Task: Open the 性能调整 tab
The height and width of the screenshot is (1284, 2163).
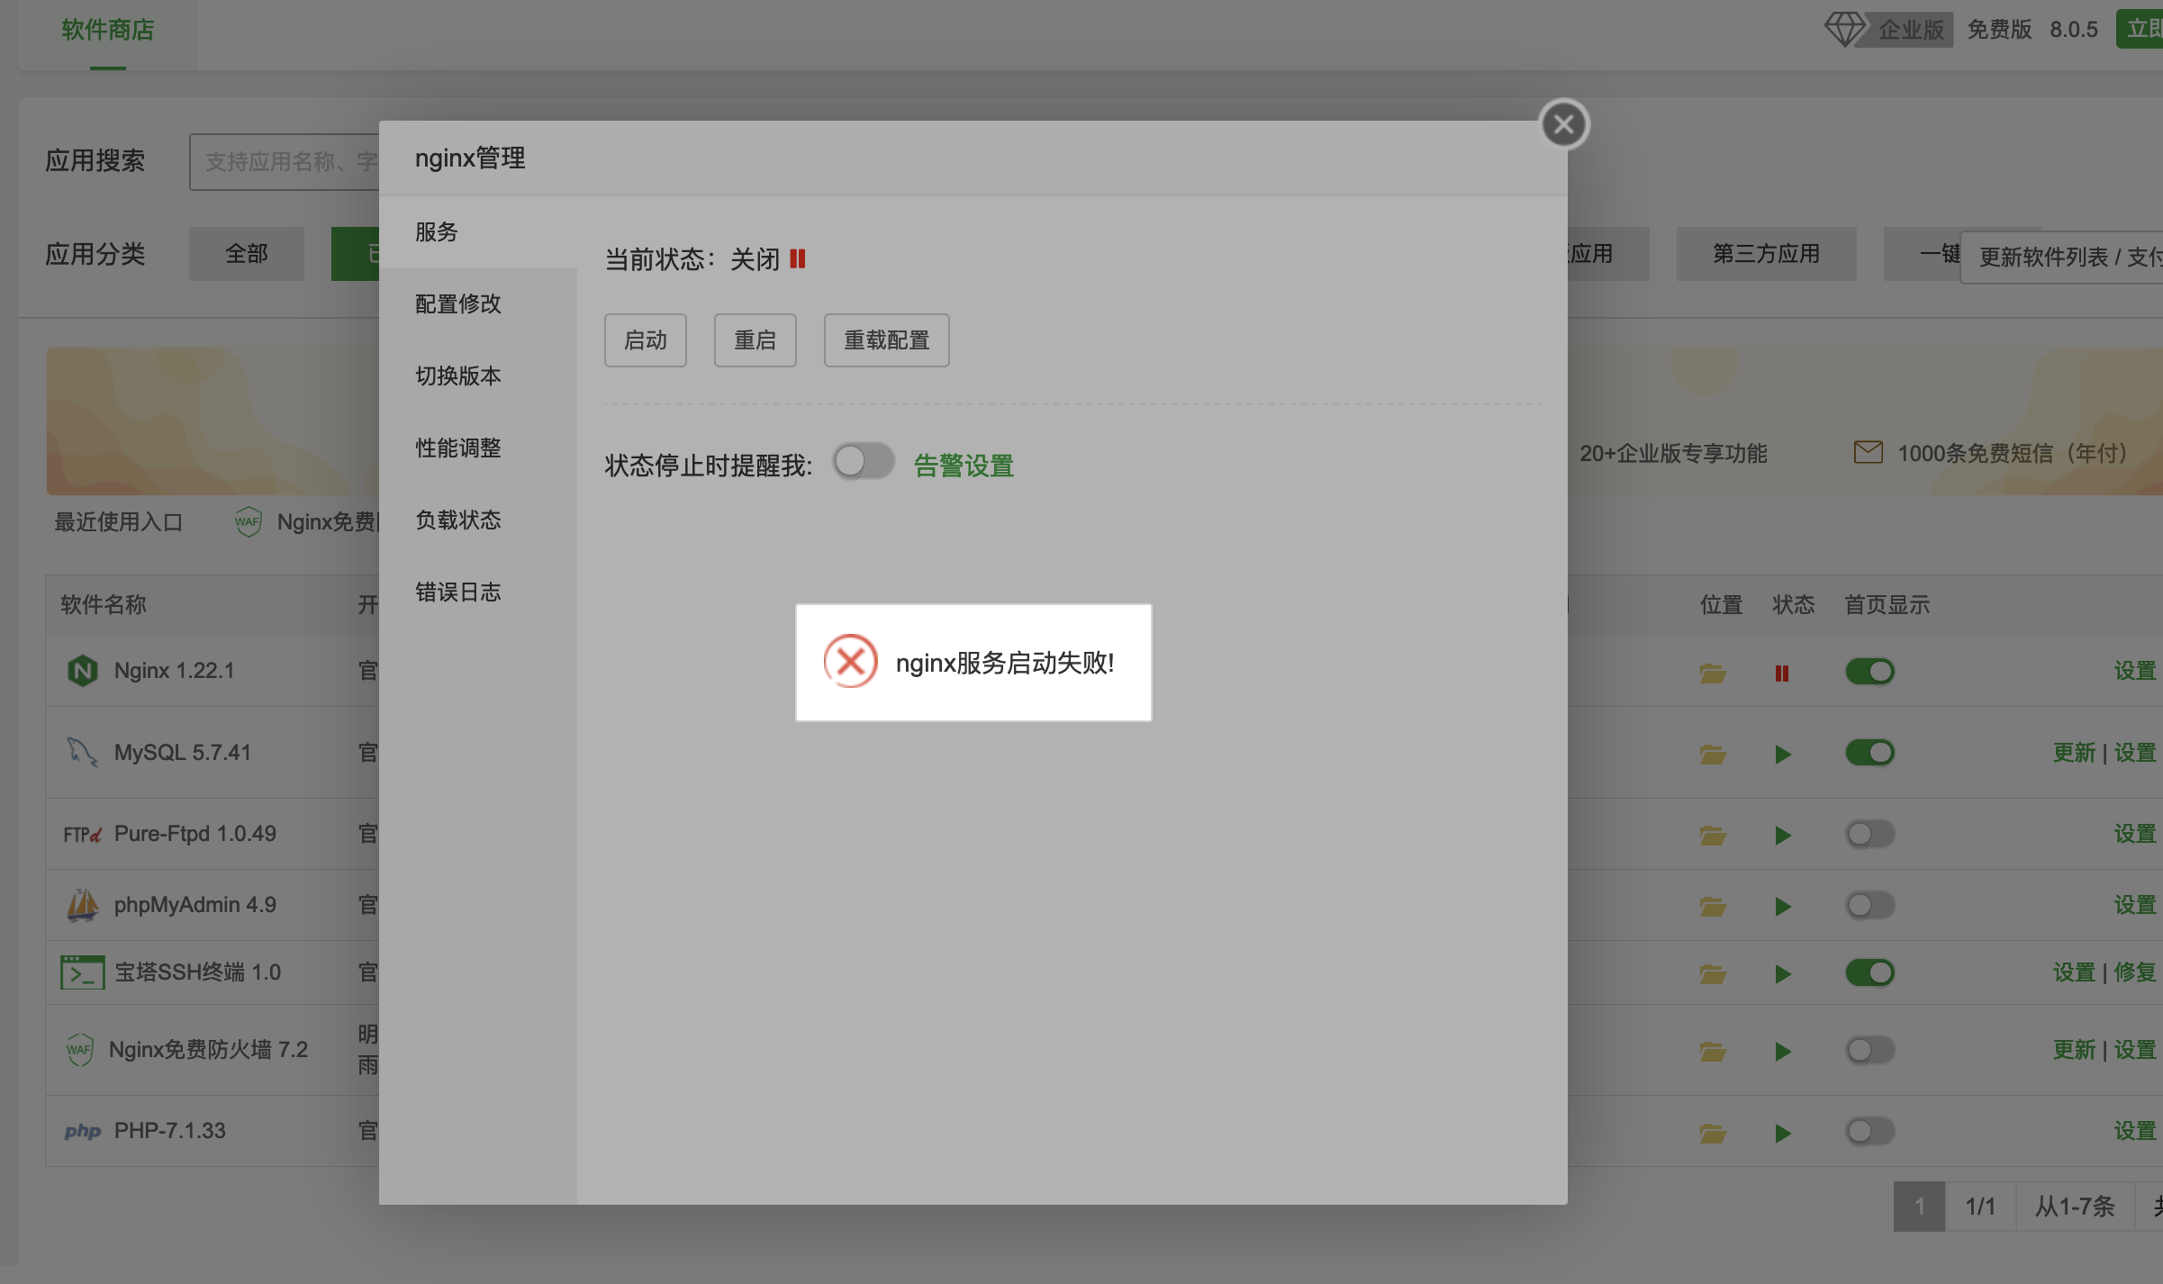Action: tap(478, 448)
